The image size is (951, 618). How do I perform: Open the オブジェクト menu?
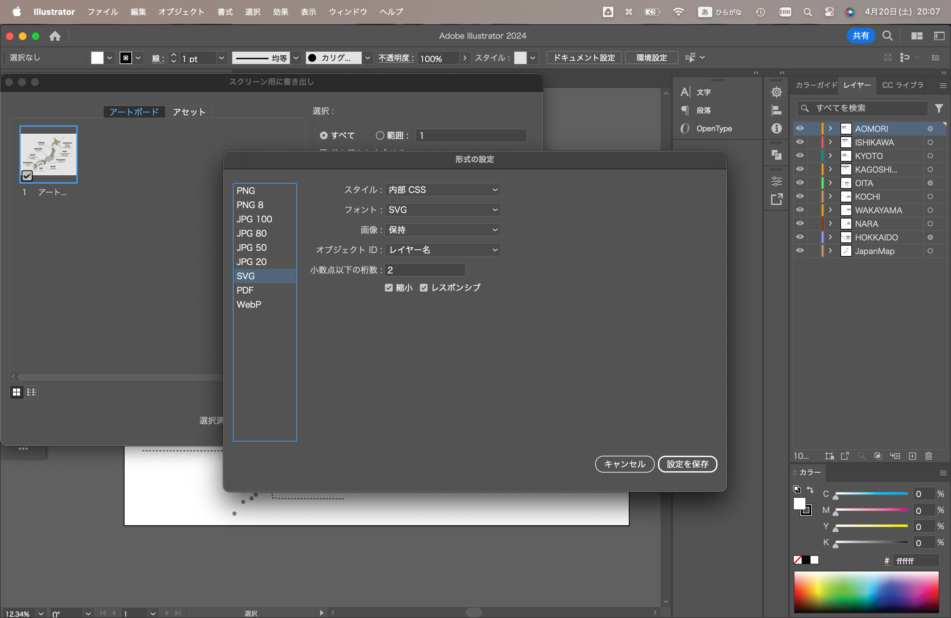[181, 12]
